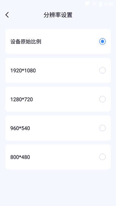Choose the 1280*720 radio button
The height and width of the screenshot is (206, 116).
[x=102, y=99]
